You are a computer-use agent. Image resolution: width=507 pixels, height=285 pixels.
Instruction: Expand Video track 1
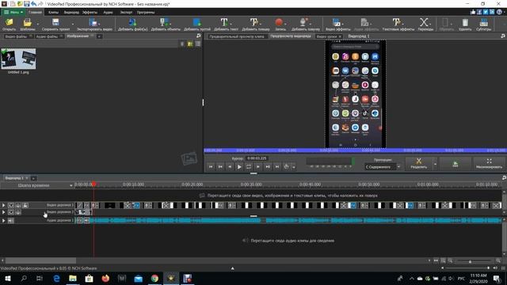[x=3, y=205]
